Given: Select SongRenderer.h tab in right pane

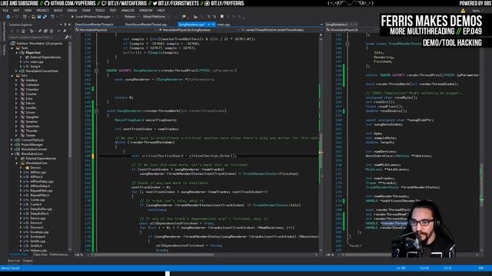Looking at the screenshot, I should click(337, 25).
